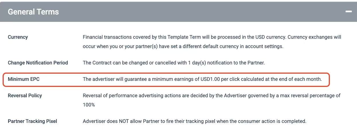The height and width of the screenshot is (133, 357).
Task: Select the Currency term label
Action: click(18, 37)
